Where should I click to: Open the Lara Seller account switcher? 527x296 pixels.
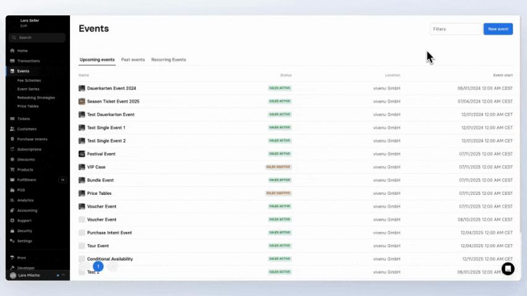[30, 23]
